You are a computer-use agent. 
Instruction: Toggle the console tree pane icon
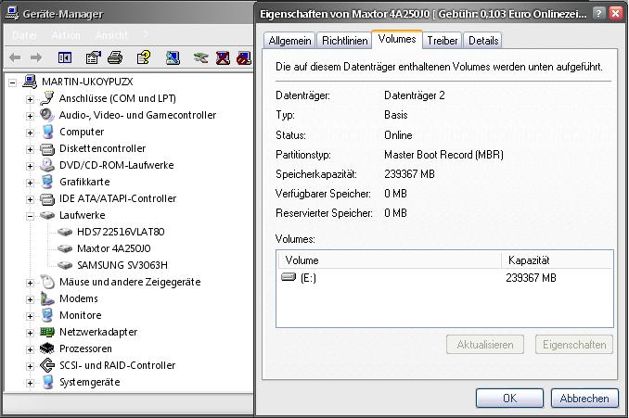pos(65,57)
